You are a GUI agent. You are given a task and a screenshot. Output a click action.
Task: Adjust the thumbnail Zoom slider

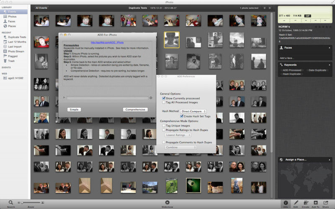[31, 202]
